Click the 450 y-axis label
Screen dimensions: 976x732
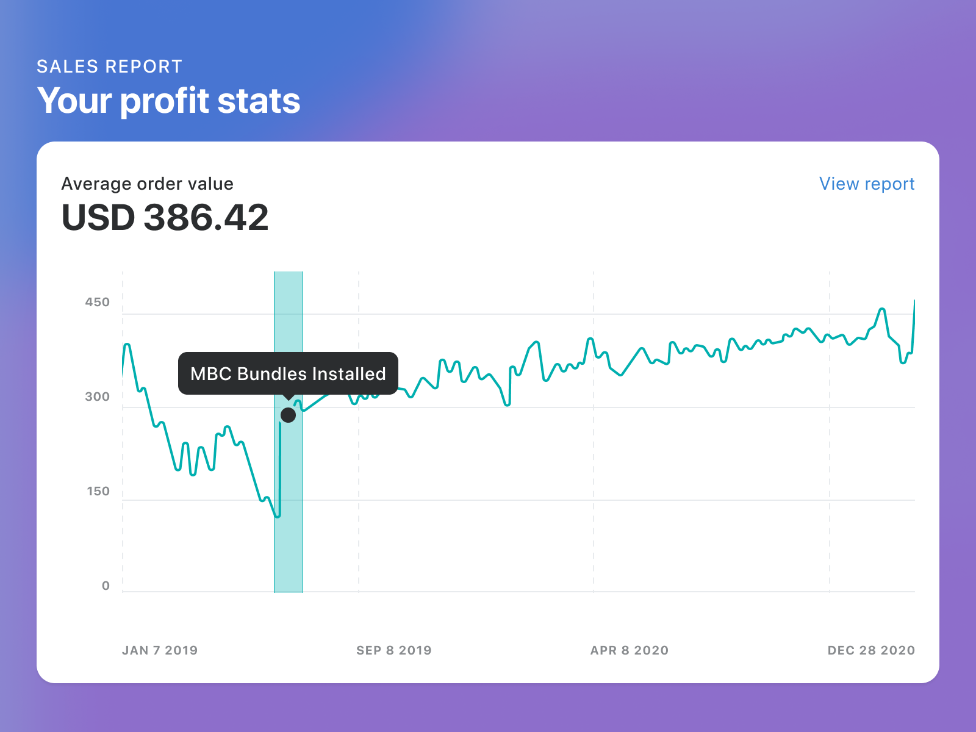click(98, 303)
